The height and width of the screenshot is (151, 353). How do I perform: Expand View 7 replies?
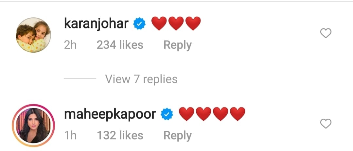[141, 79]
